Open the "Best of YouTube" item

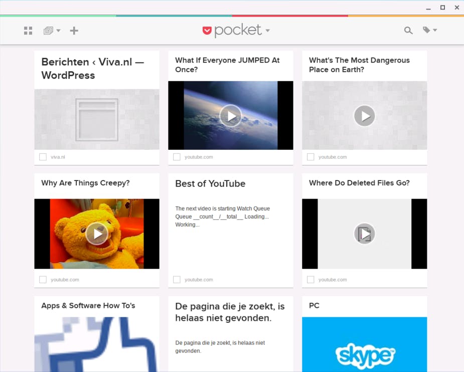[210, 184]
